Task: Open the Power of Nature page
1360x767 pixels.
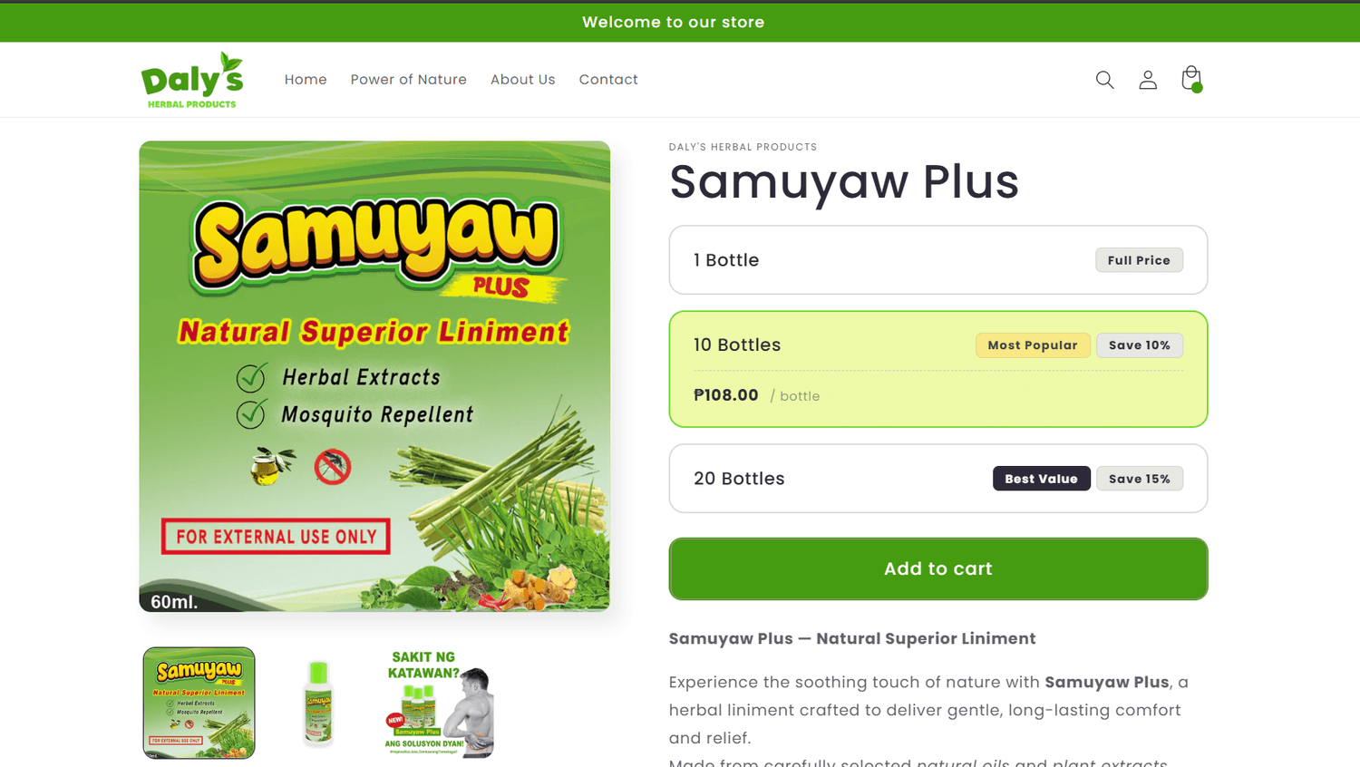Action: [409, 80]
